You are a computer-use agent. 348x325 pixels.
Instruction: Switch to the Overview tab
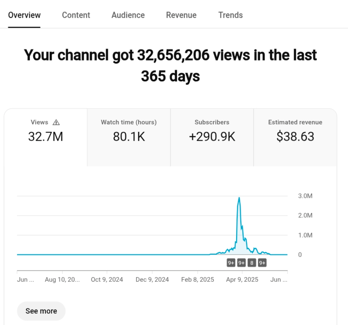(x=24, y=15)
